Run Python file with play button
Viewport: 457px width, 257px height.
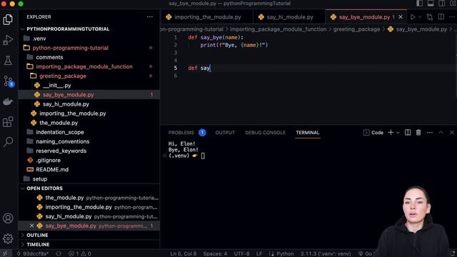click(413, 17)
